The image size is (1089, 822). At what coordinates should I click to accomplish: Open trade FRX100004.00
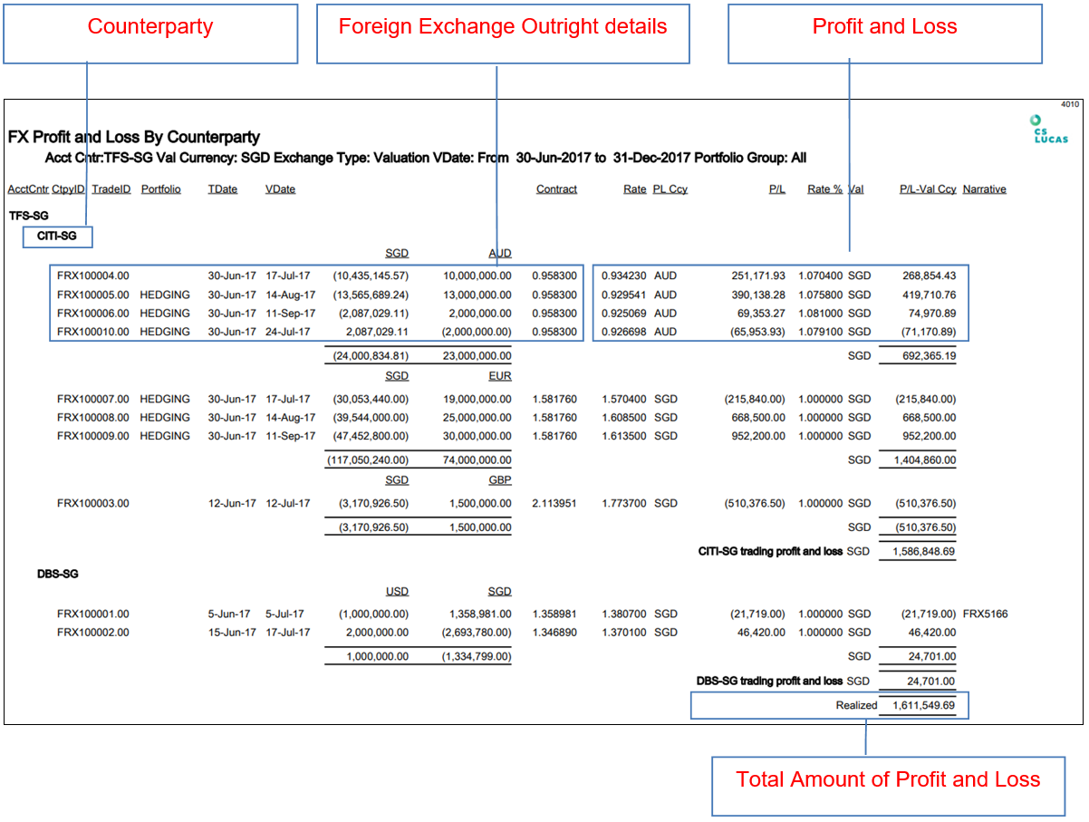92,276
